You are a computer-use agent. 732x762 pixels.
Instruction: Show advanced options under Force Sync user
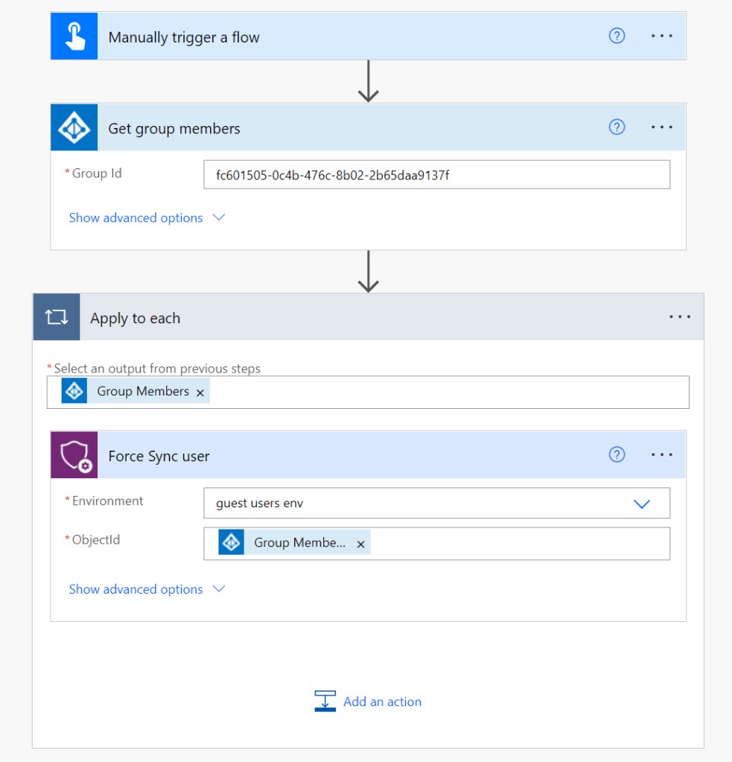(x=146, y=589)
